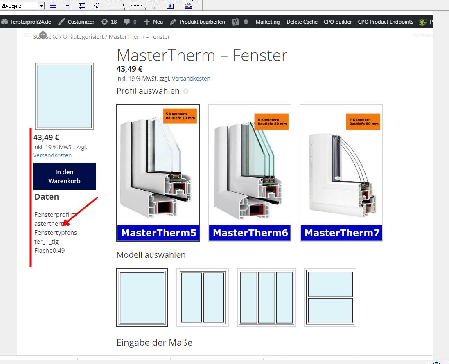Select the single-pane window model
Screen dimensions: 449x364
point(142,298)
